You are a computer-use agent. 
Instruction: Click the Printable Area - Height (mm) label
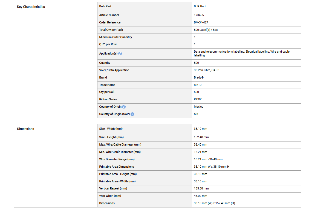(x=118, y=174)
